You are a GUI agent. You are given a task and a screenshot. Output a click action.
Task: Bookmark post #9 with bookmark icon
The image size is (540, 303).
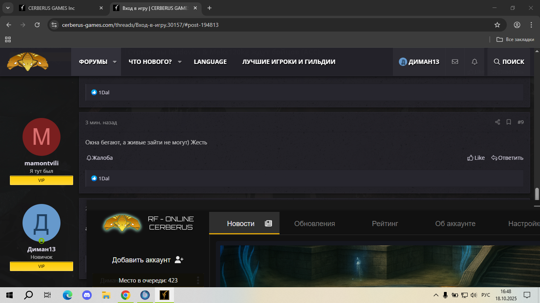(x=509, y=122)
